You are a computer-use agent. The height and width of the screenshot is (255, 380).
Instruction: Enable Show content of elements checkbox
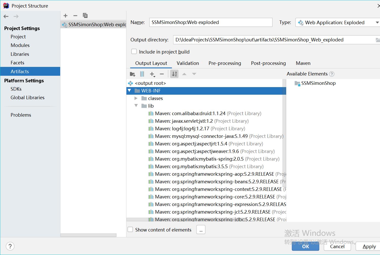tap(130, 229)
